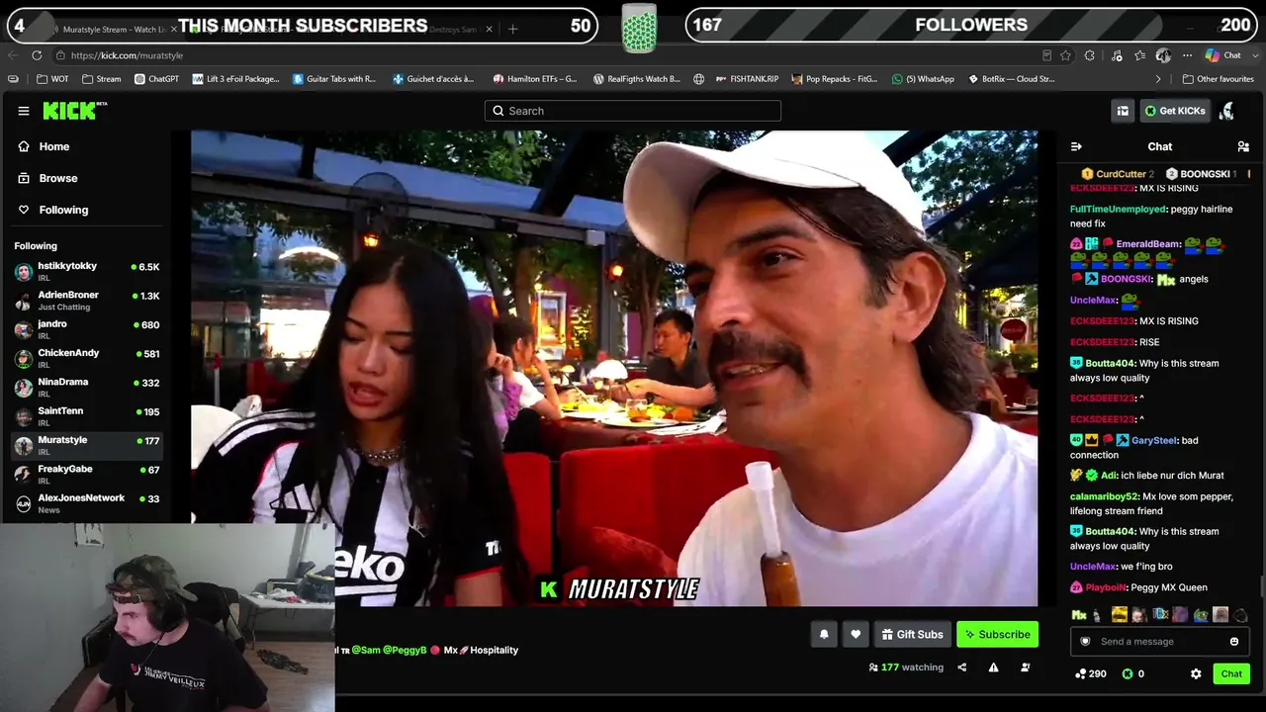Toggle the layout icon next to Get KICKs
This screenshot has width=1266, height=712.
click(1123, 111)
